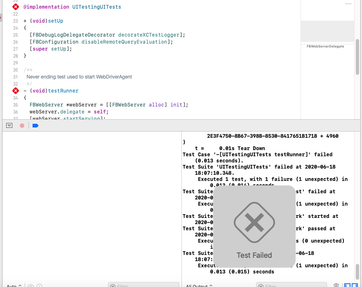
Task: Click '0.013 (0.015) seconds' console line
Action: (x=242, y=271)
